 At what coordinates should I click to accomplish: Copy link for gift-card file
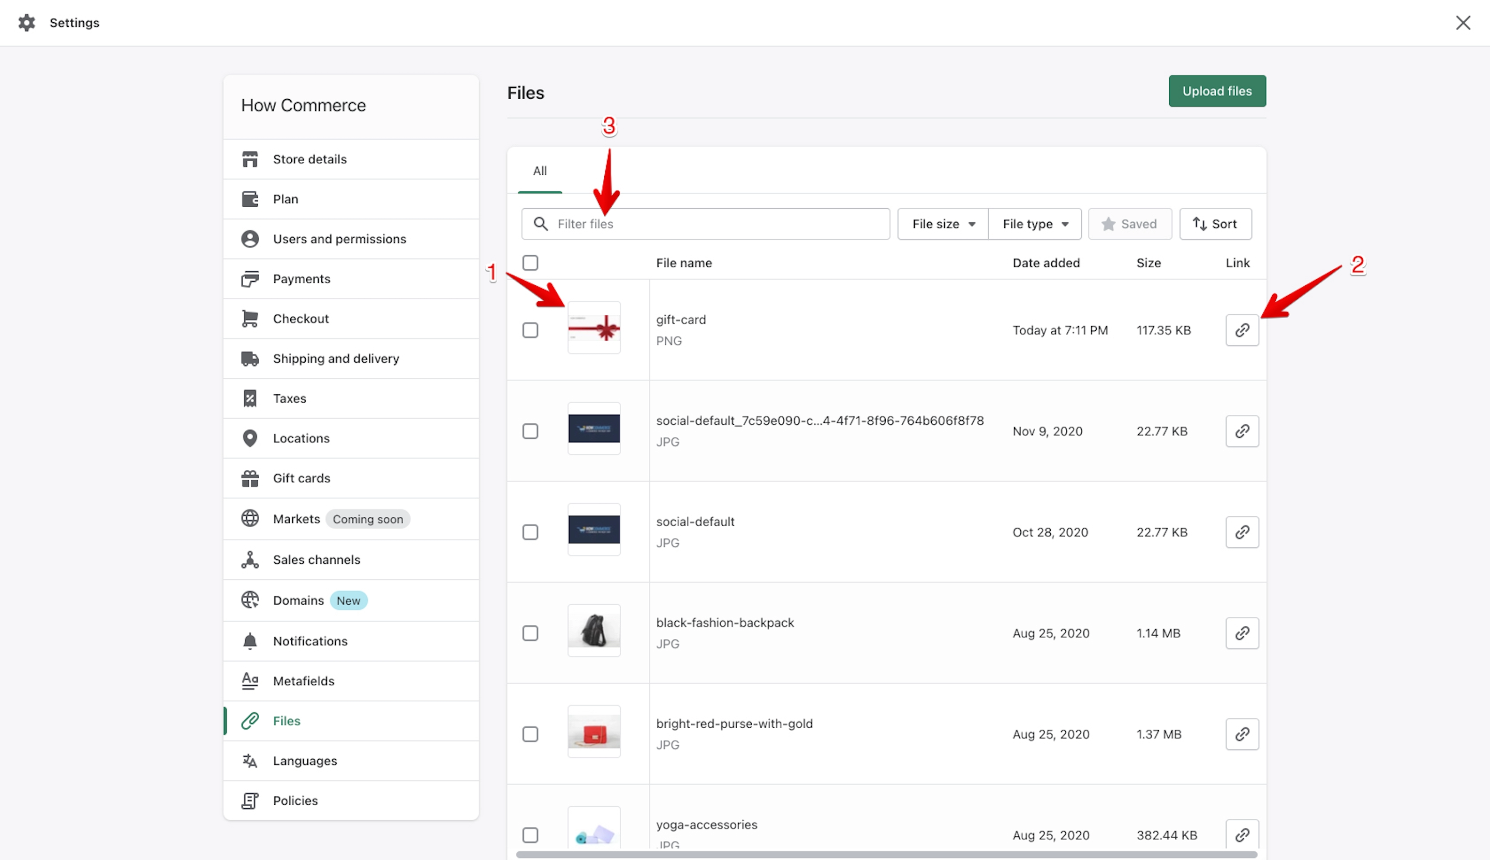[x=1242, y=330]
